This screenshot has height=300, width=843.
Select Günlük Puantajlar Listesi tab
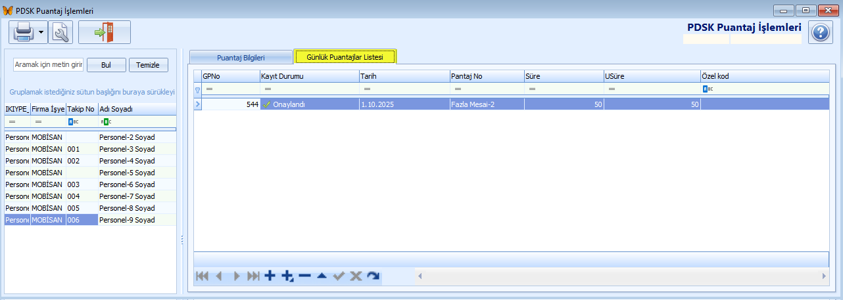(345, 57)
